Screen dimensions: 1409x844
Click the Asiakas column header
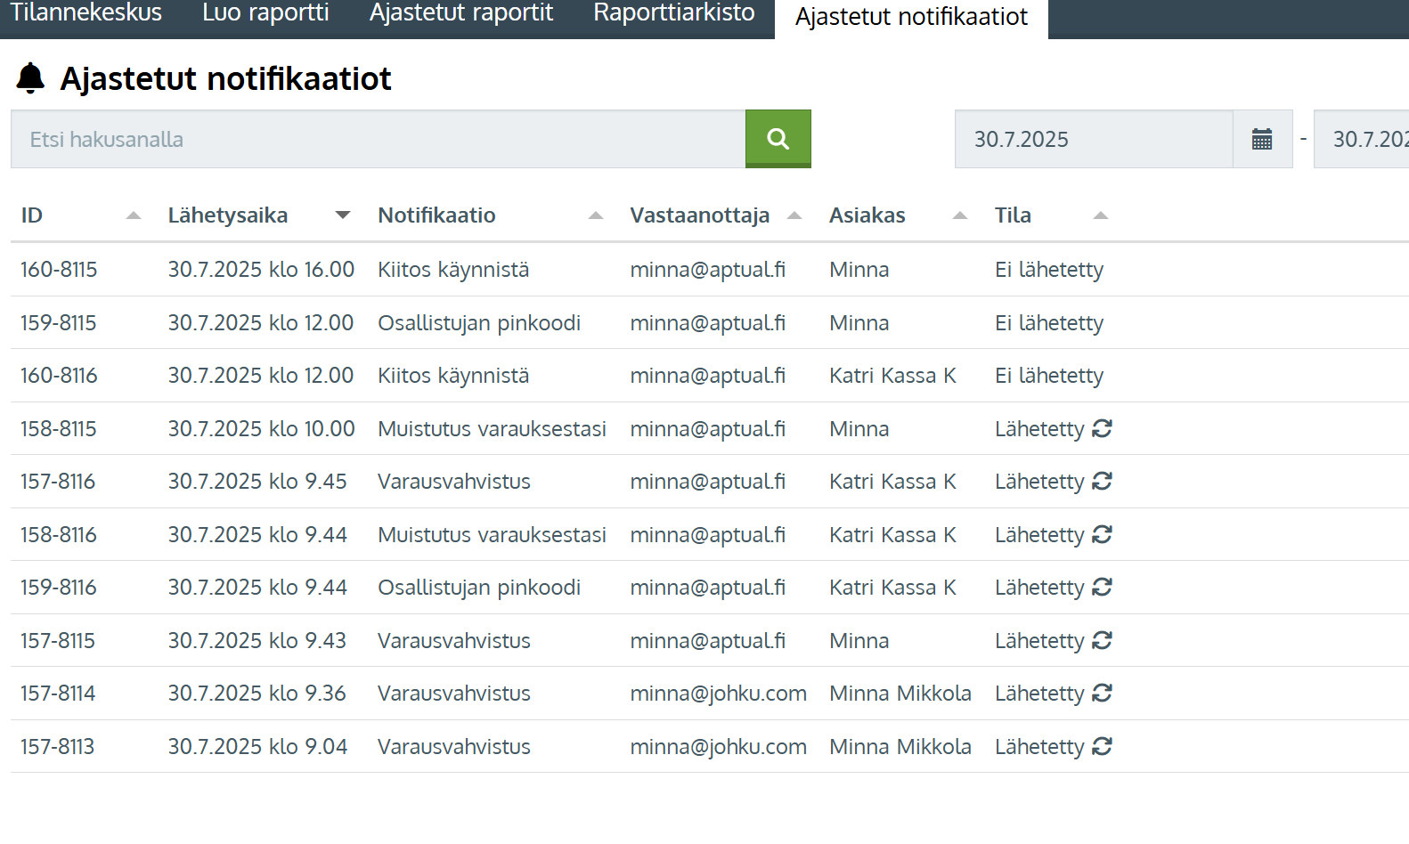click(x=867, y=215)
